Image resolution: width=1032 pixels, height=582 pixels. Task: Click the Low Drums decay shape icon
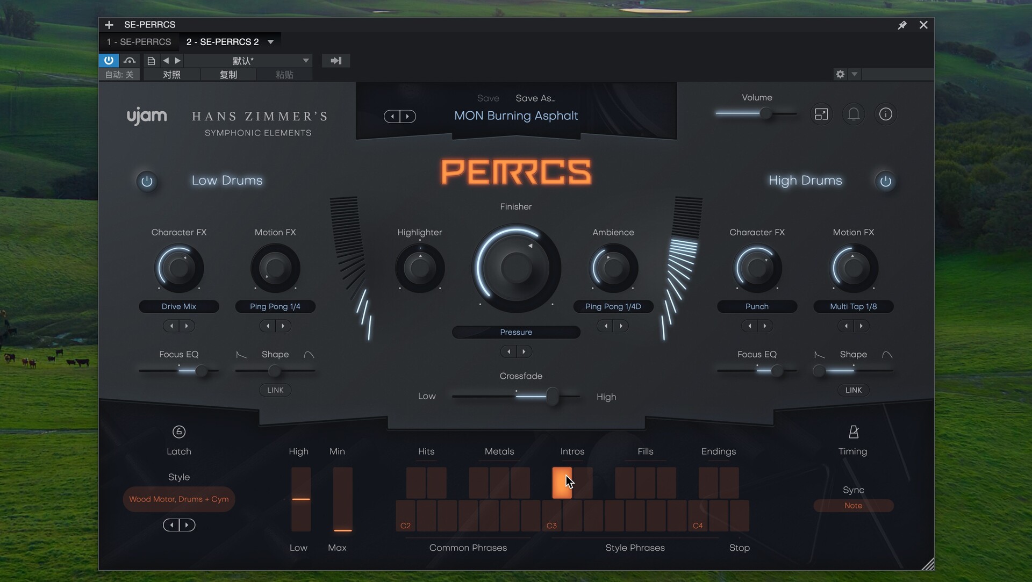coord(242,355)
